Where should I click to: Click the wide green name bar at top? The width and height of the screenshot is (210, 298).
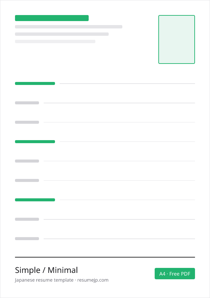[52, 18]
